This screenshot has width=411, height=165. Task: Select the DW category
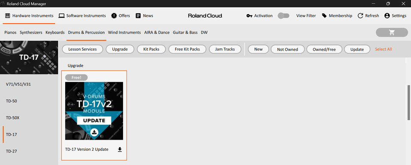(204, 33)
